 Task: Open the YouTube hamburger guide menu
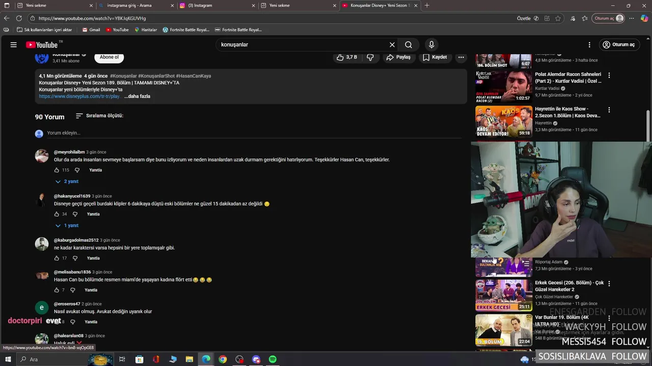(14, 45)
